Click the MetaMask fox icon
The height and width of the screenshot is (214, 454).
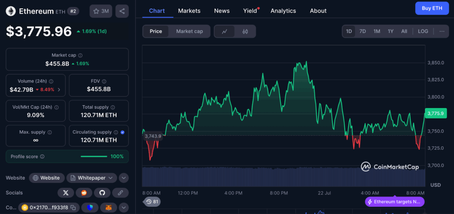tap(109, 207)
